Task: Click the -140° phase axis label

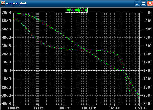Action: tap(147, 70)
